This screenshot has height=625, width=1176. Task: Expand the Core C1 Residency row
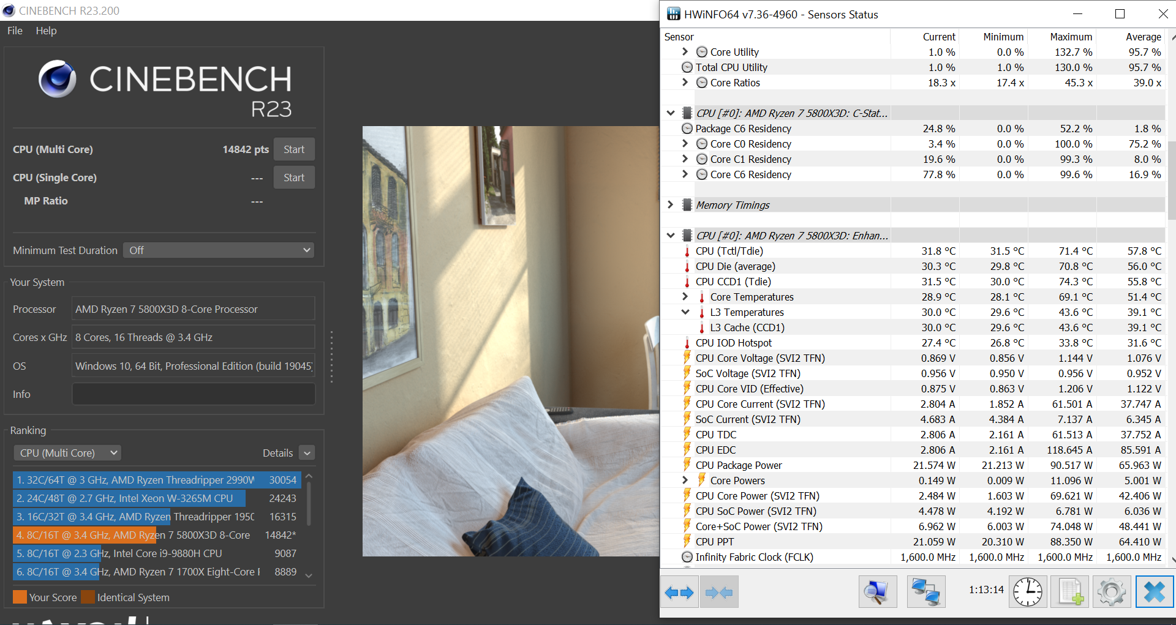click(685, 159)
